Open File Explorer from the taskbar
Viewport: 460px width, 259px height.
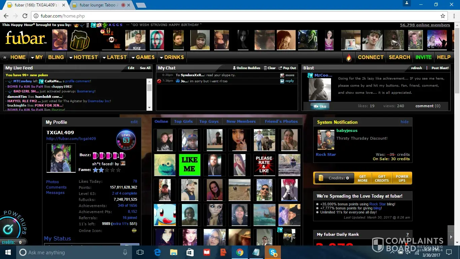click(174, 252)
